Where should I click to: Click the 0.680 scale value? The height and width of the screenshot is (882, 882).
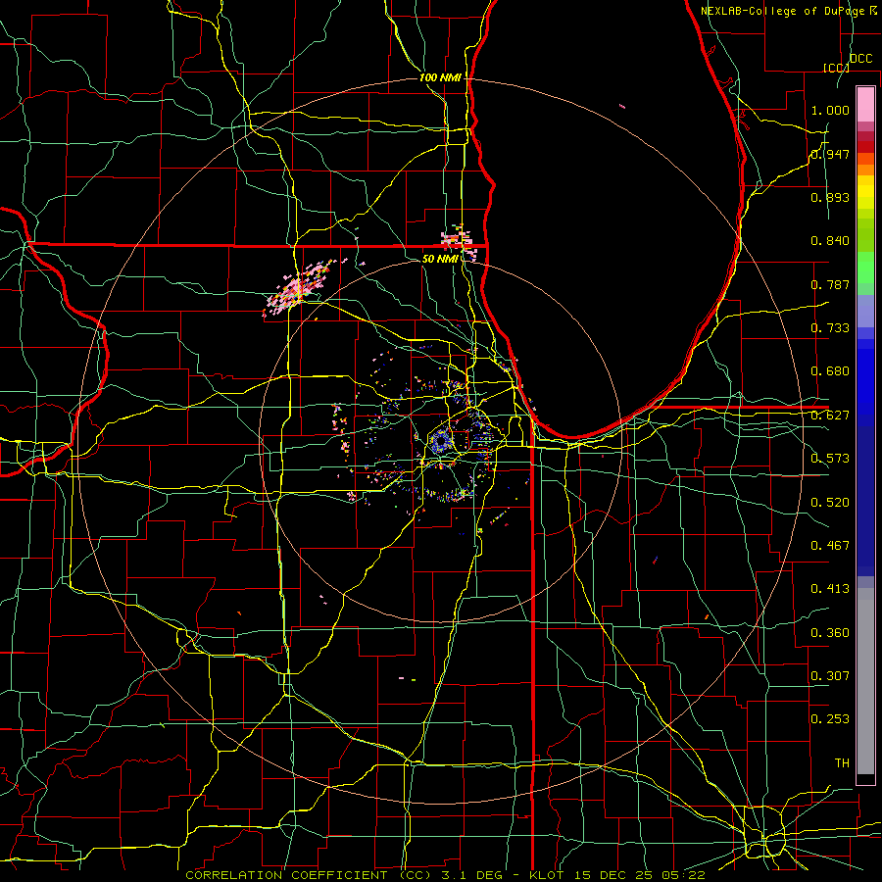pos(830,371)
